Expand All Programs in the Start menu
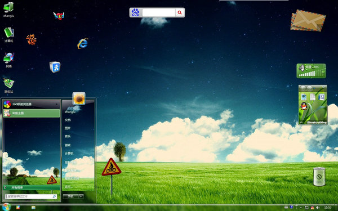The width and height of the screenshot is (338, 211). (x=32, y=187)
